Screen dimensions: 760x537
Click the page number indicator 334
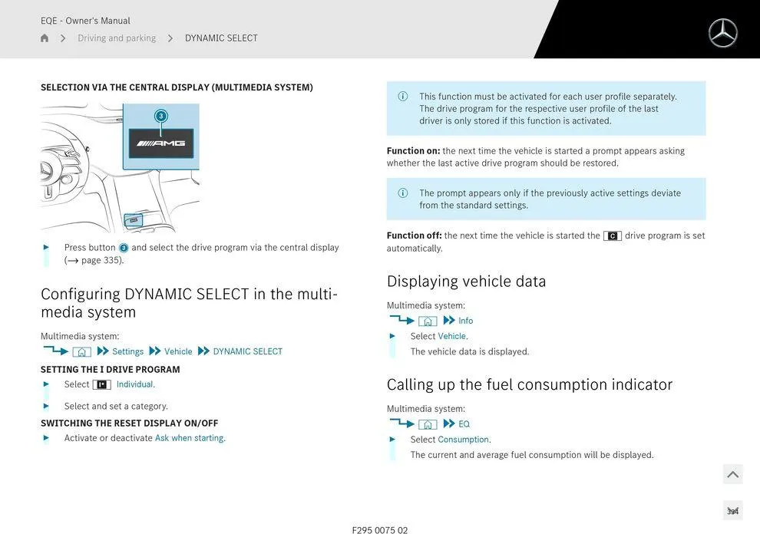point(732,511)
